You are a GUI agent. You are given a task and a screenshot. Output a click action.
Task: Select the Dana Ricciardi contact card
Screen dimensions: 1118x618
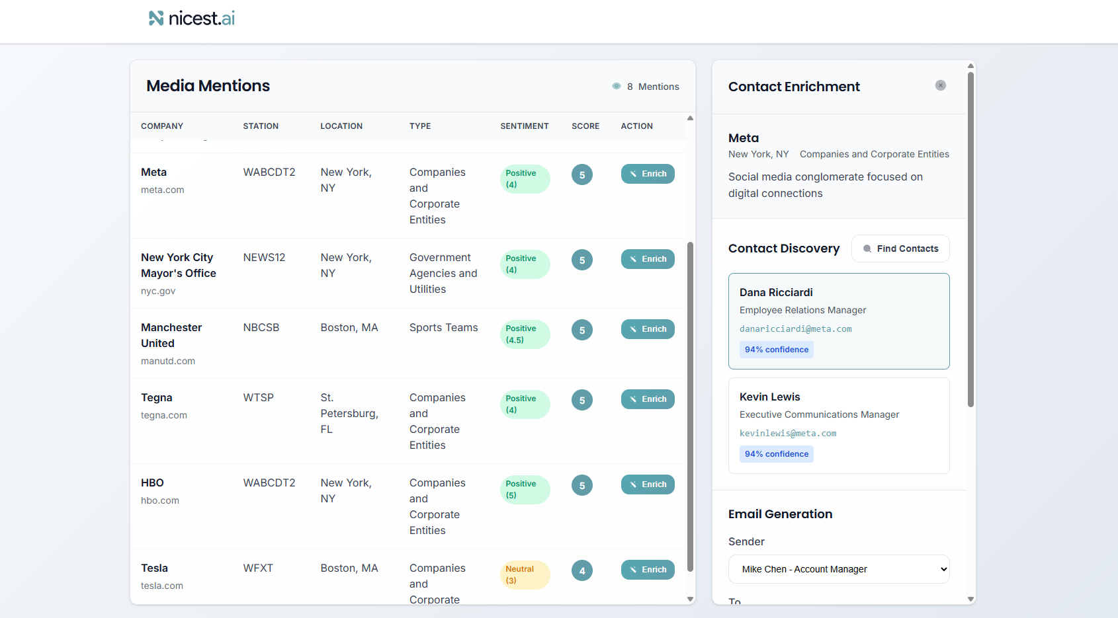839,321
